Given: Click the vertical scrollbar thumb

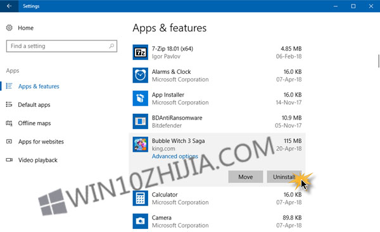Looking at the screenshot, I should 379,61.
